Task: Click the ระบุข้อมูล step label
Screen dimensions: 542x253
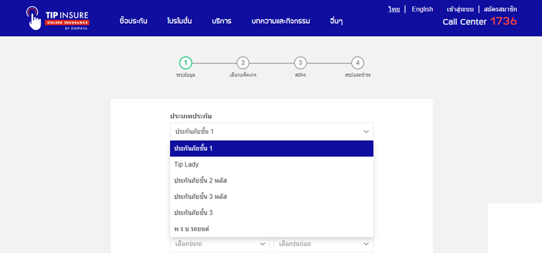Action: (186, 75)
